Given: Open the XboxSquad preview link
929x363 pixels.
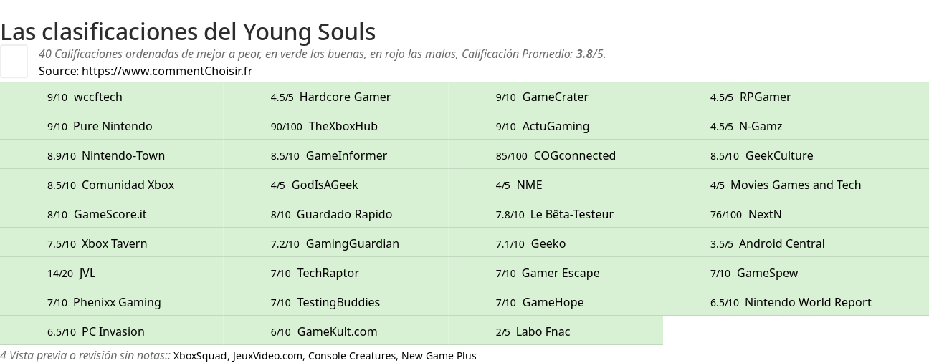Looking at the screenshot, I should click(x=200, y=356).
